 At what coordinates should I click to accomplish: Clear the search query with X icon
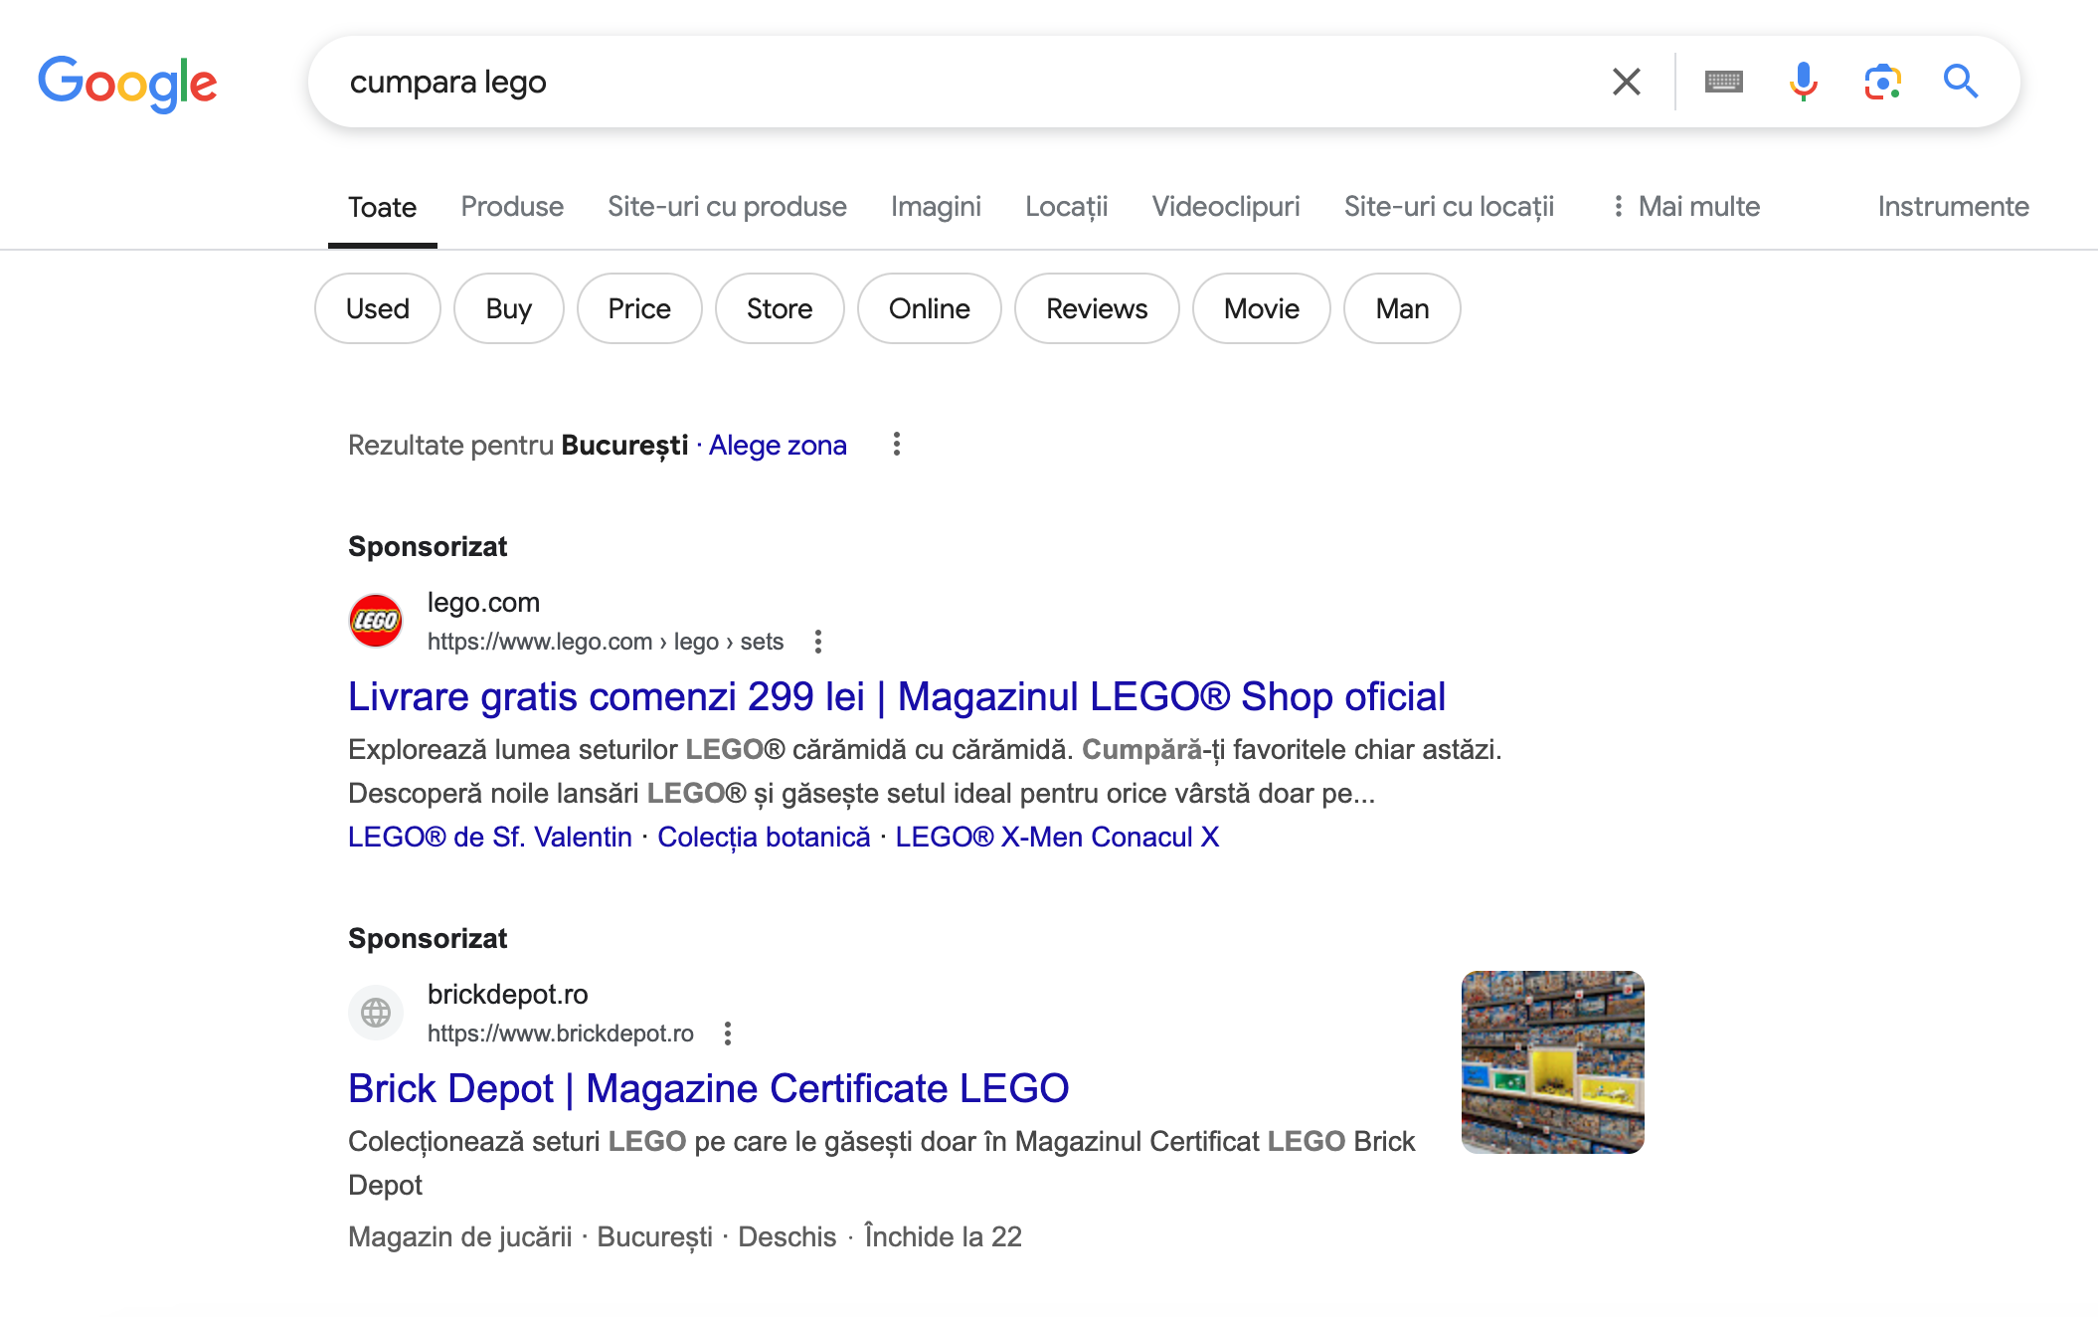click(x=1626, y=82)
